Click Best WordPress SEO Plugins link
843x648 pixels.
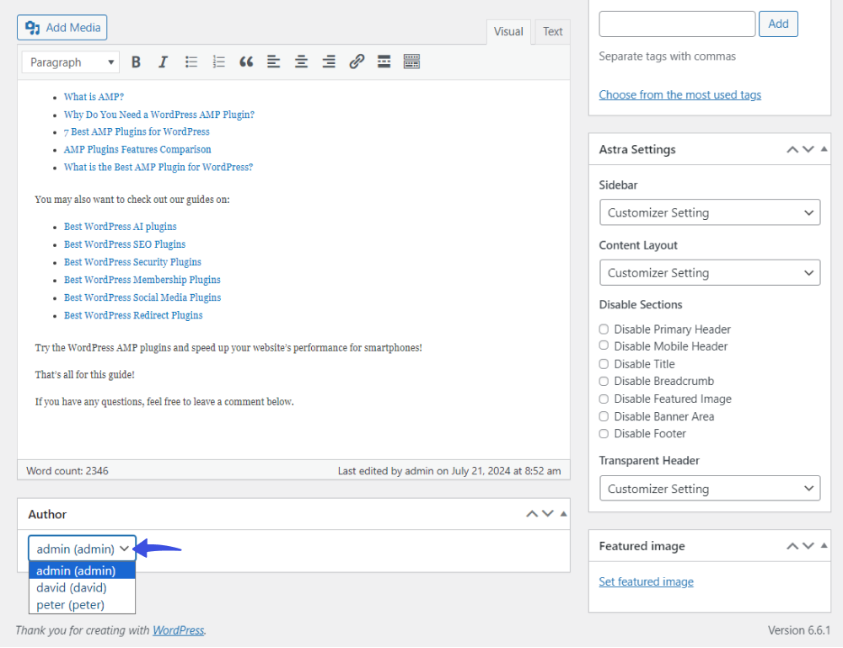point(125,244)
